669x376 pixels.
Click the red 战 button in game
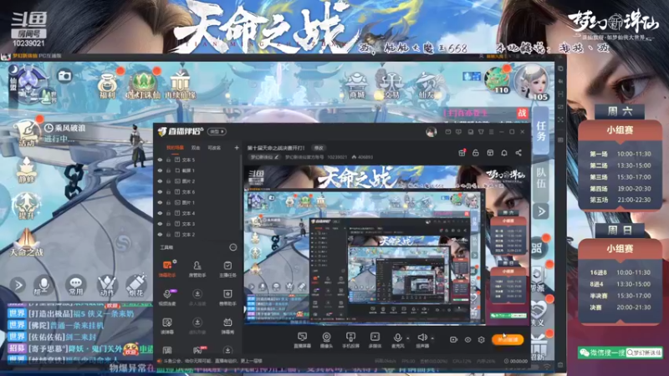click(x=522, y=113)
